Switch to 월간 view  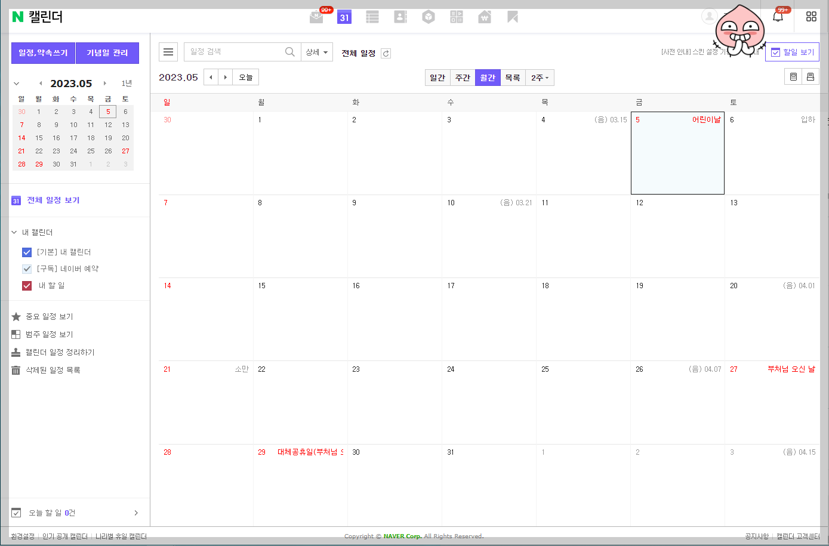pos(488,78)
